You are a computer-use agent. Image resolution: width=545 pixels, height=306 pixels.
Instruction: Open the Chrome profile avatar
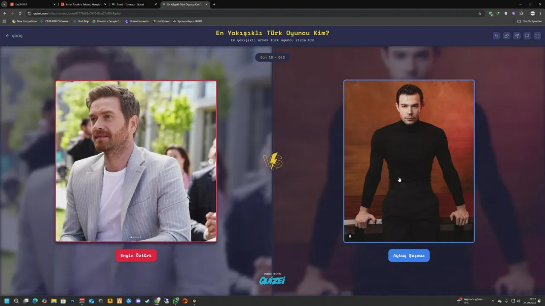(x=532, y=13)
